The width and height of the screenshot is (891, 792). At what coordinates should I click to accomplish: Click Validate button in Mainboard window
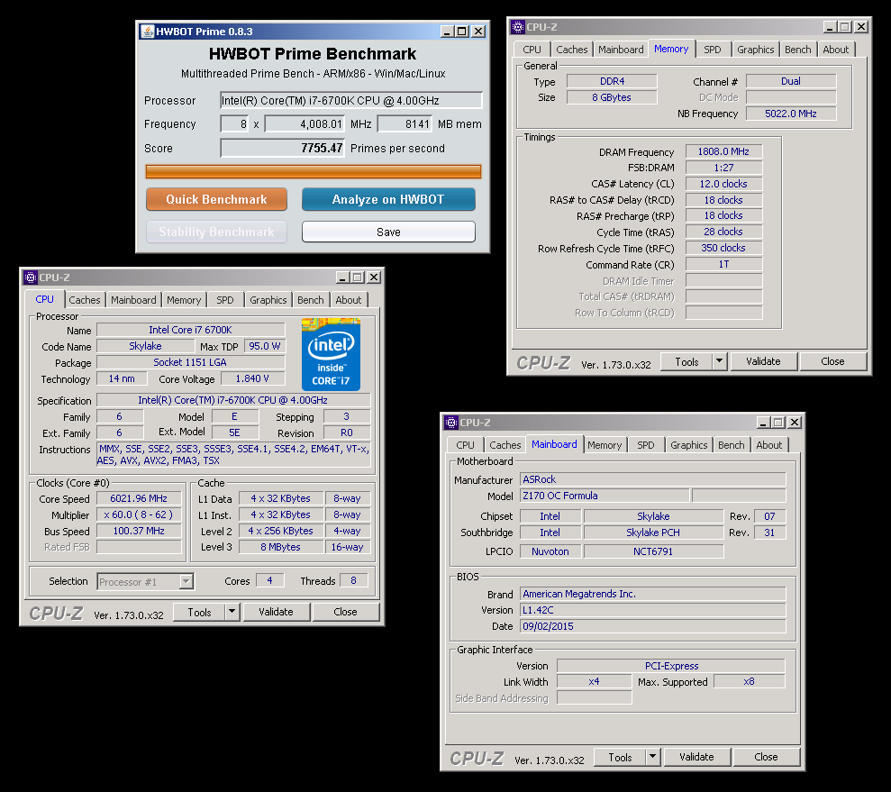(696, 757)
